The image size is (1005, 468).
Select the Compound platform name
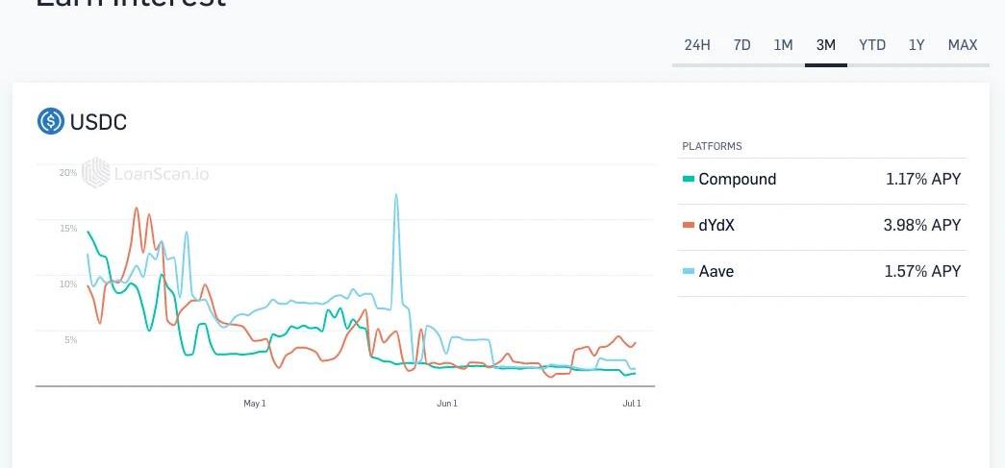pos(737,180)
